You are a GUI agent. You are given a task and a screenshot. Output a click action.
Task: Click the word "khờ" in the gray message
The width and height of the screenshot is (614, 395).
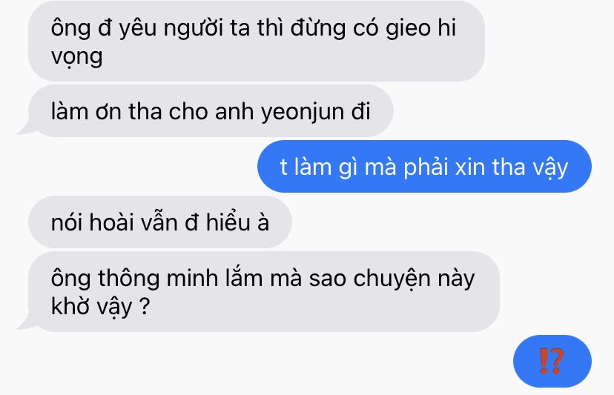[70, 306]
